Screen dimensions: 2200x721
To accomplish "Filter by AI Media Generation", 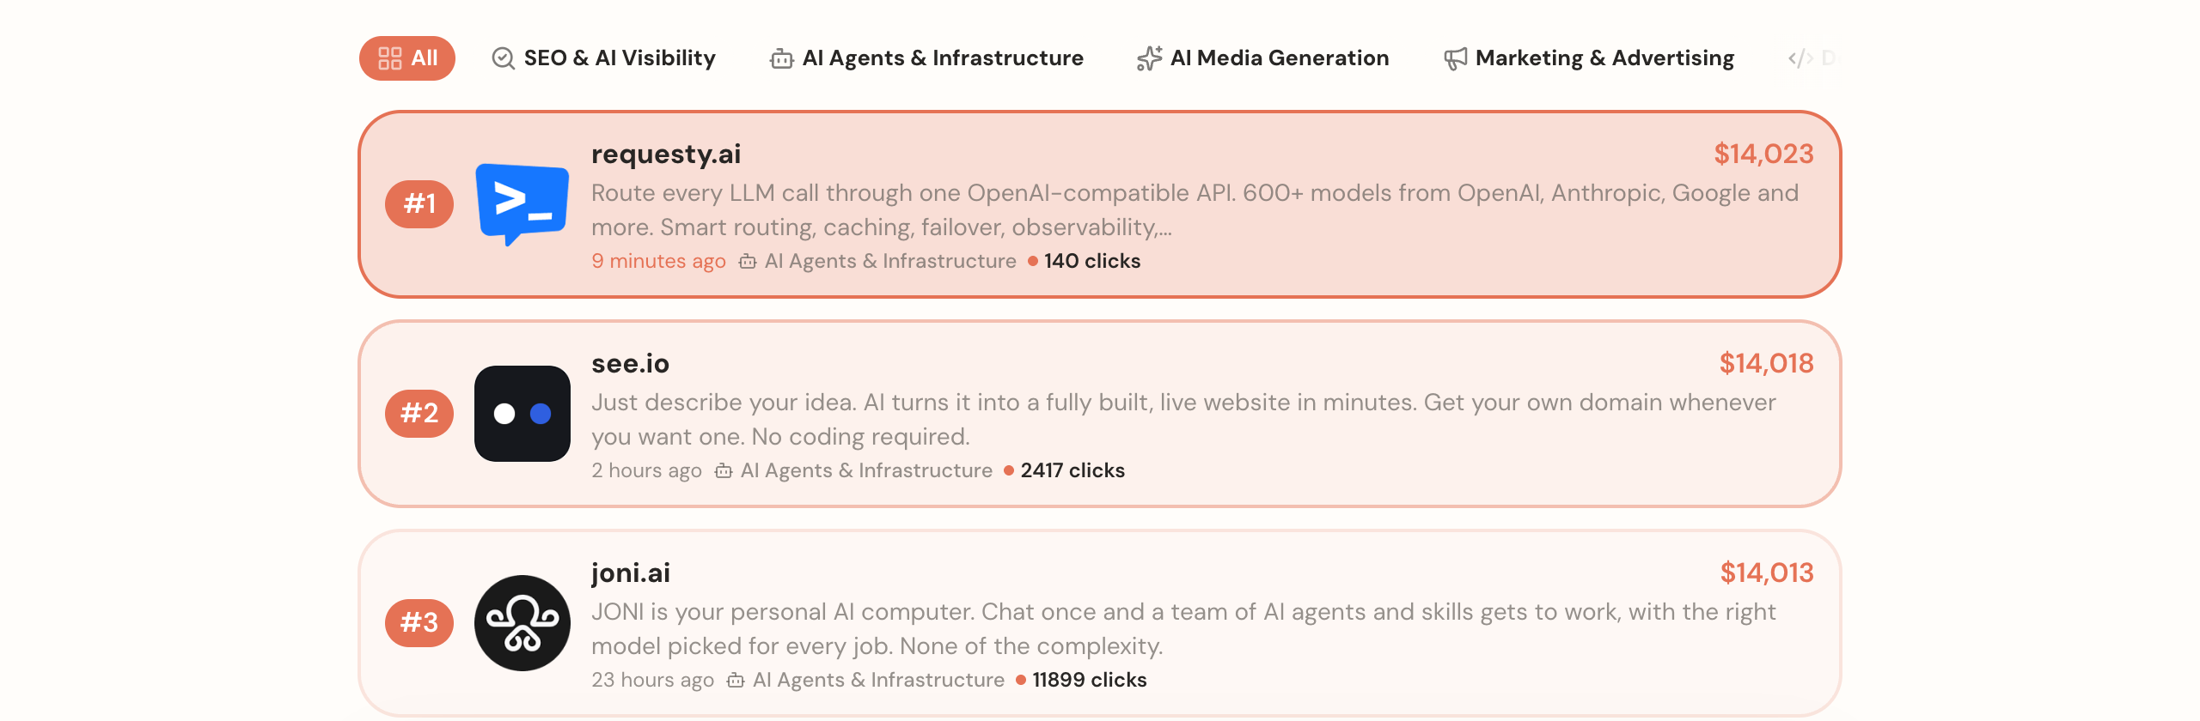I will (x=1262, y=58).
